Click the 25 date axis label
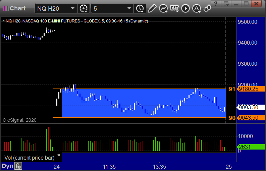Screen dimensions: 266x171 (228, 167)
